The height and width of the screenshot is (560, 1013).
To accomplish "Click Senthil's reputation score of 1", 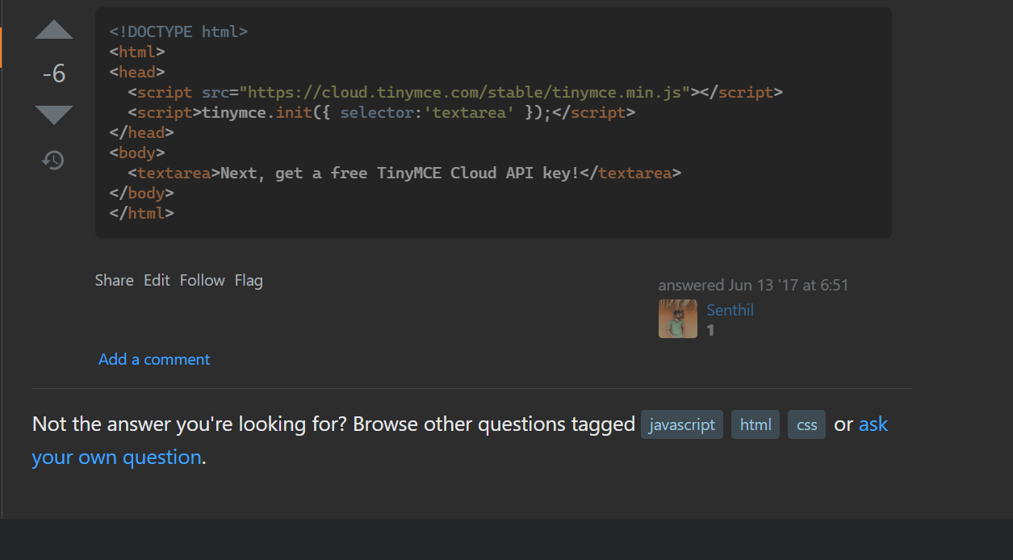I will coord(710,330).
